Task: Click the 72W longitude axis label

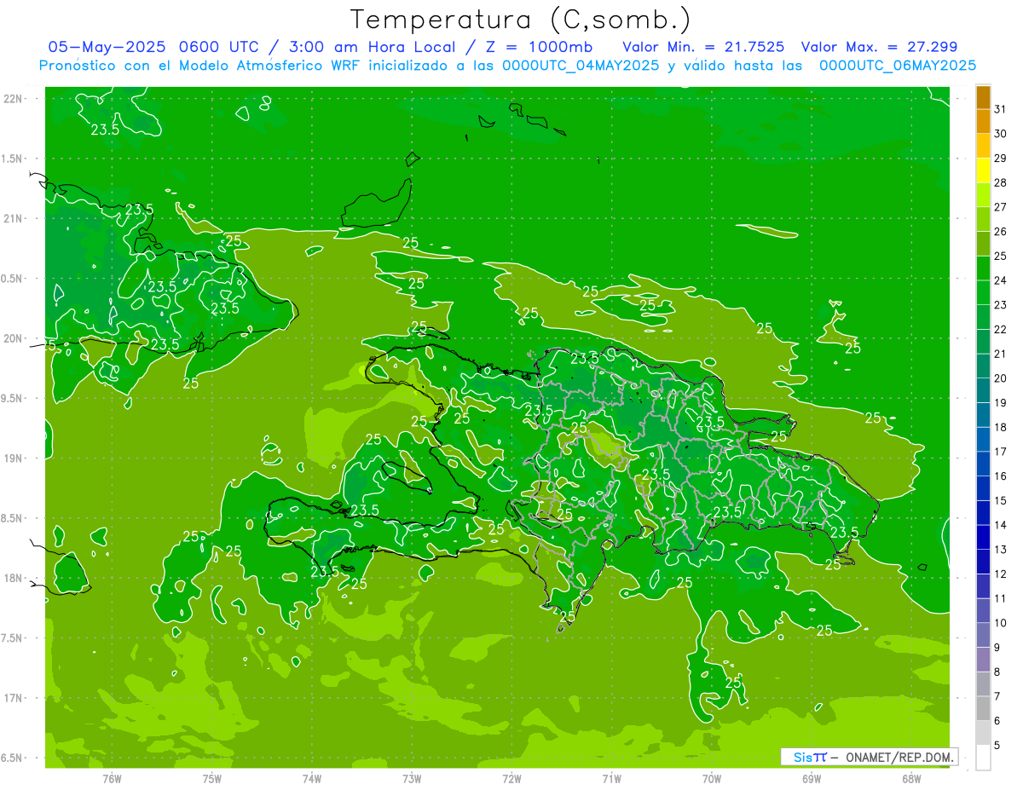Action: tap(512, 779)
